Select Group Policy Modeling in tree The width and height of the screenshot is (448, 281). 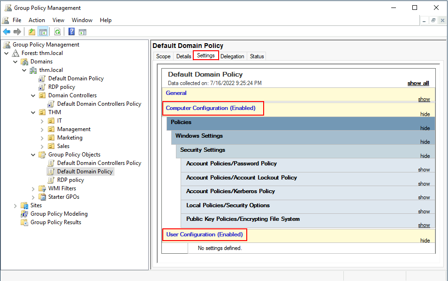[59, 214]
